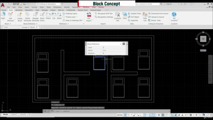
Task: Toggle annotation visibility in status bar
Action: tap(176, 115)
